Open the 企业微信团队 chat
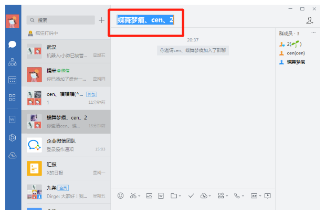 point(66,145)
